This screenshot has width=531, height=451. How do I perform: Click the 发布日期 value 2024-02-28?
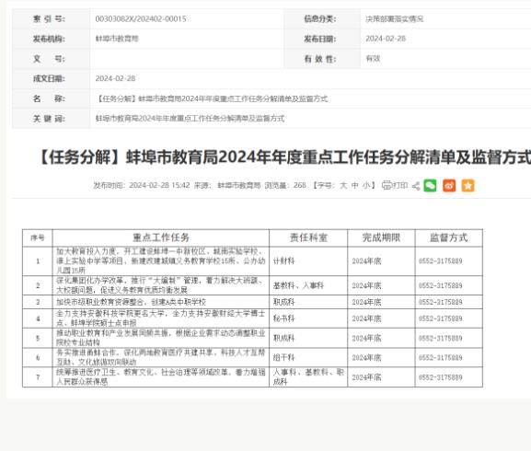[386, 39]
